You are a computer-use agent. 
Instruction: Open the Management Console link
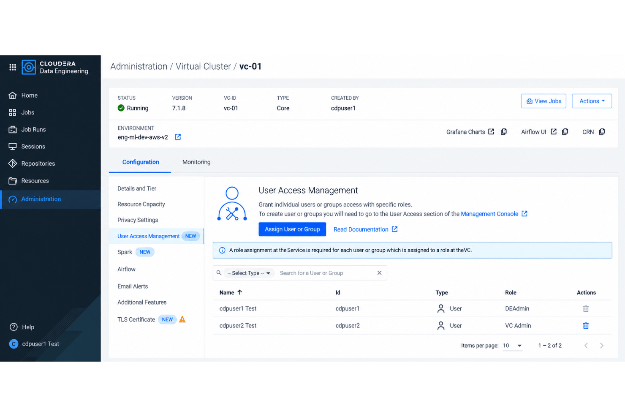(x=489, y=214)
